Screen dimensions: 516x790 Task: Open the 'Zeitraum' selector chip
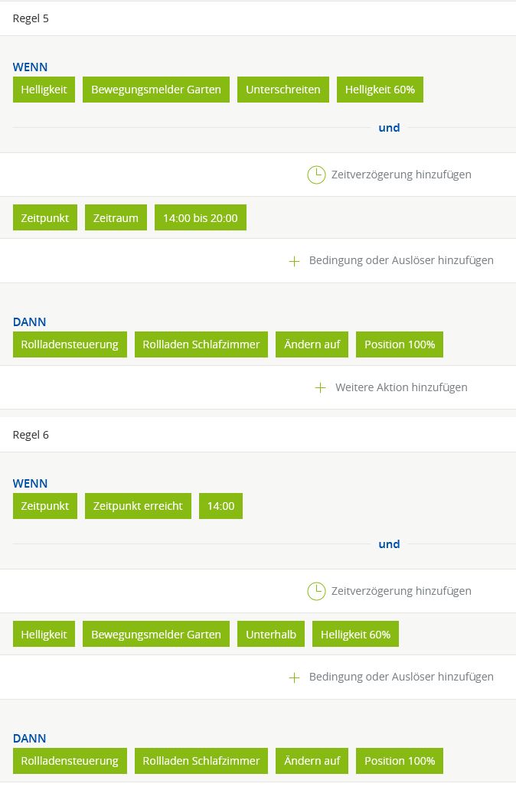click(x=116, y=218)
